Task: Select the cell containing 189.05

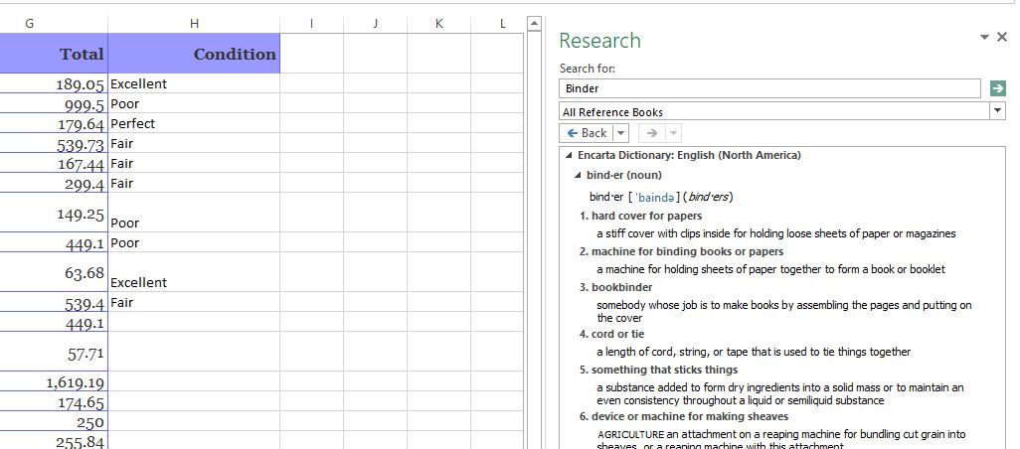Action: coord(54,83)
